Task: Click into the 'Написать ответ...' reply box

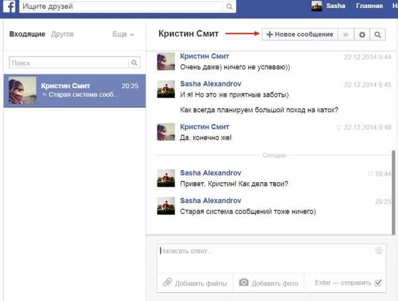Action: (271, 259)
